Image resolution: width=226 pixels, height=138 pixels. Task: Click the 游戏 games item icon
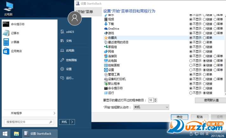pyautogui.click(x=106, y=33)
